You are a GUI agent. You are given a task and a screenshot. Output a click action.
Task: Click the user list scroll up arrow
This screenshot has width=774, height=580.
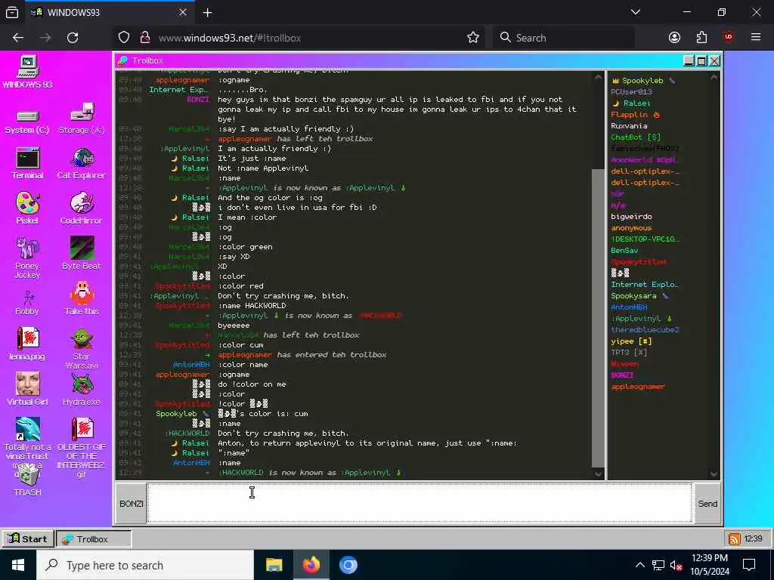pos(714,77)
